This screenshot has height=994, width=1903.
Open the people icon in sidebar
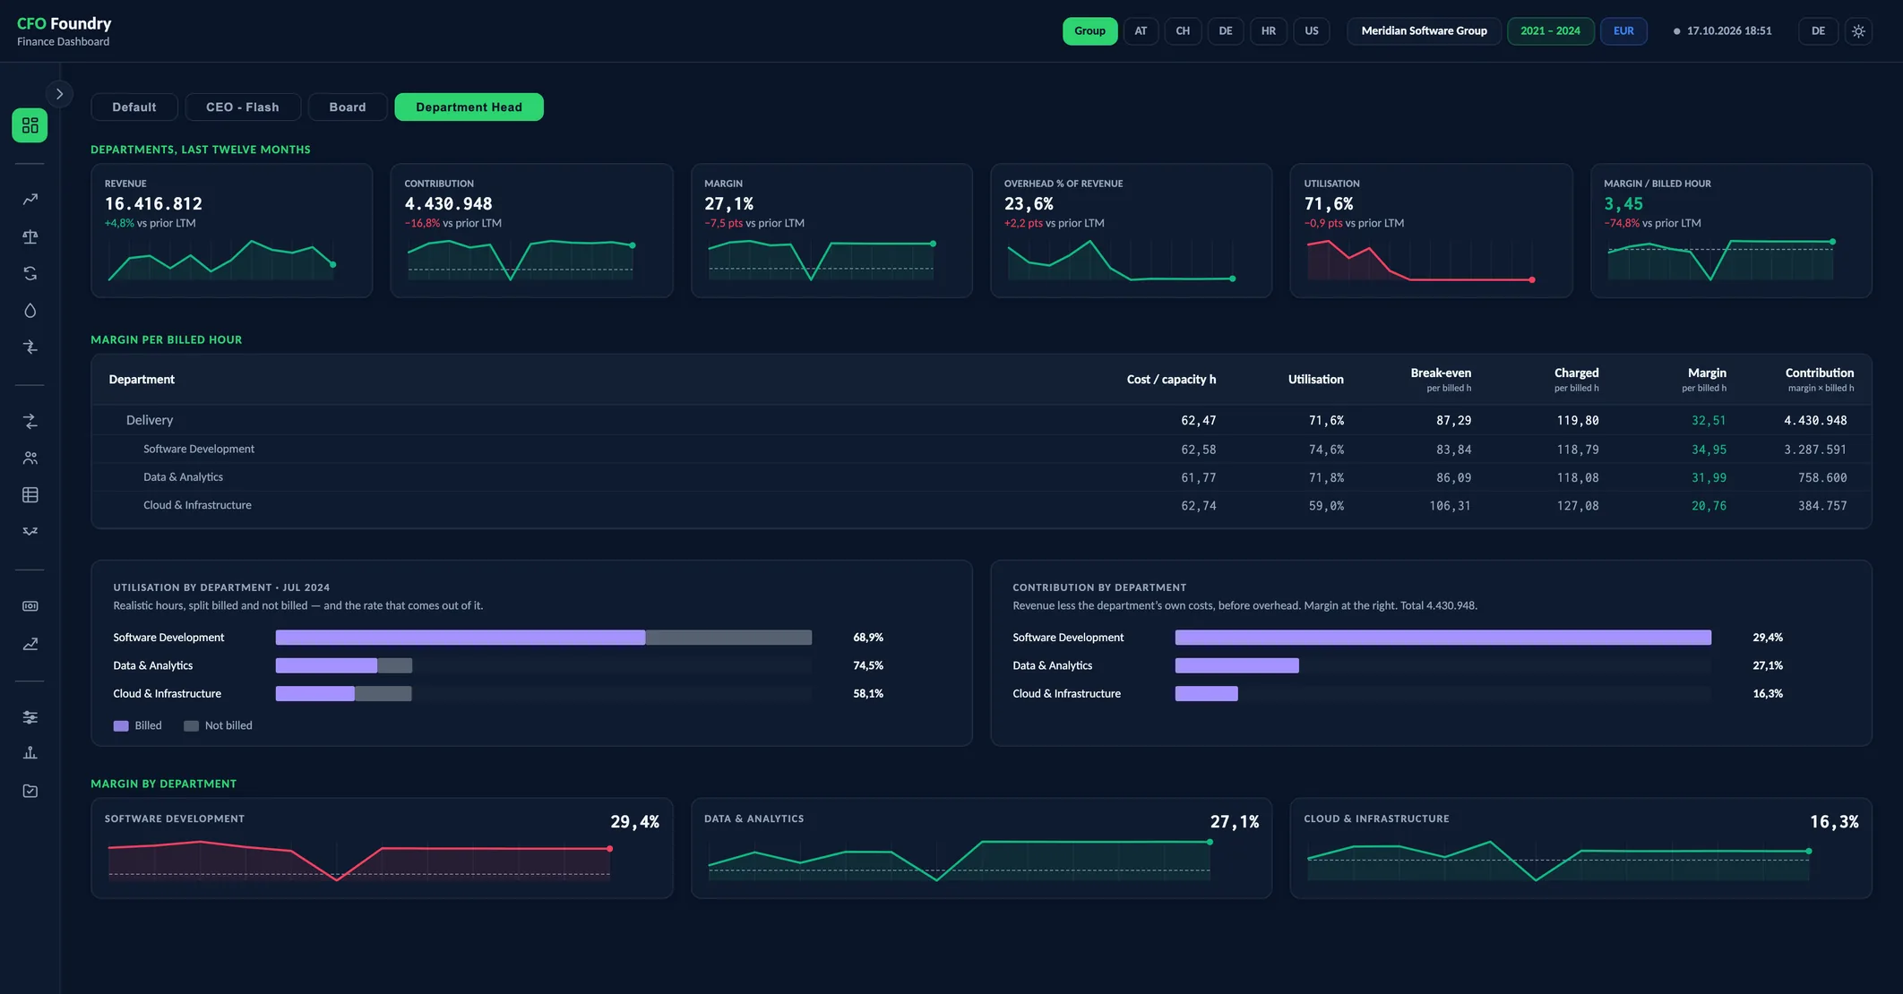point(30,458)
